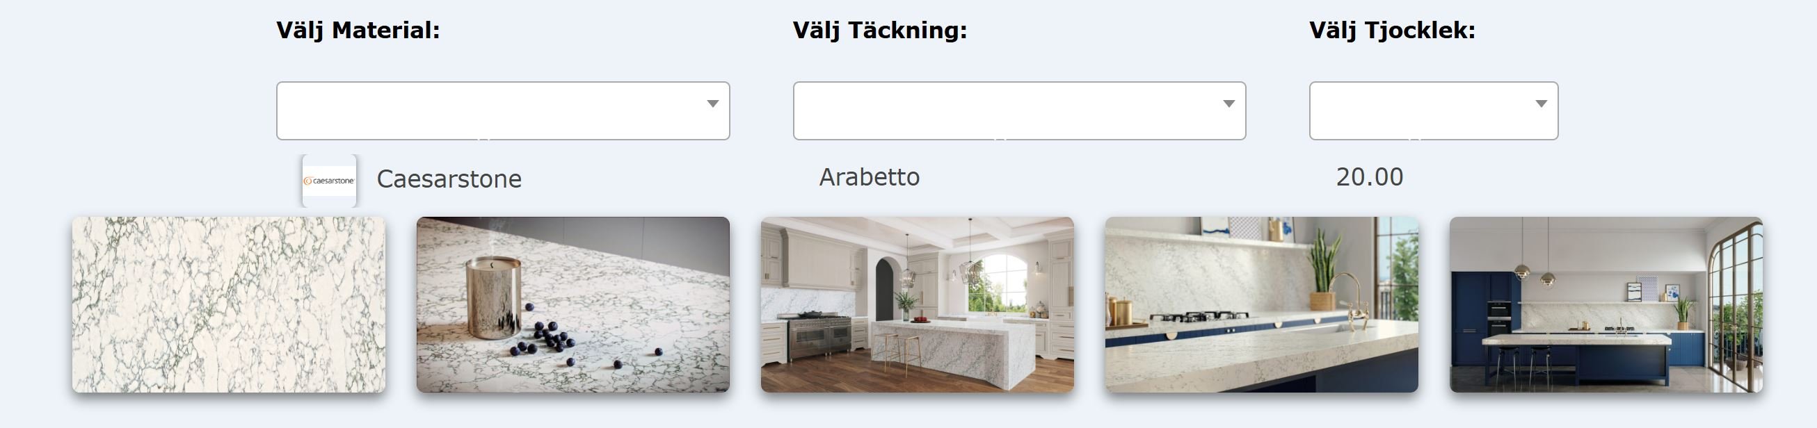Click the Välj Täckning dropdown arrow

pyautogui.click(x=1228, y=104)
